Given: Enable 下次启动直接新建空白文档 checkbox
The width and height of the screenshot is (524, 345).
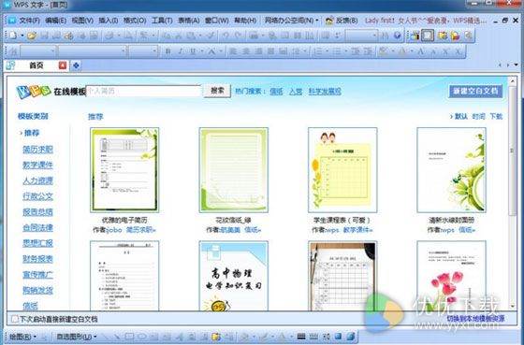Looking at the screenshot, I should click(x=15, y=319).
